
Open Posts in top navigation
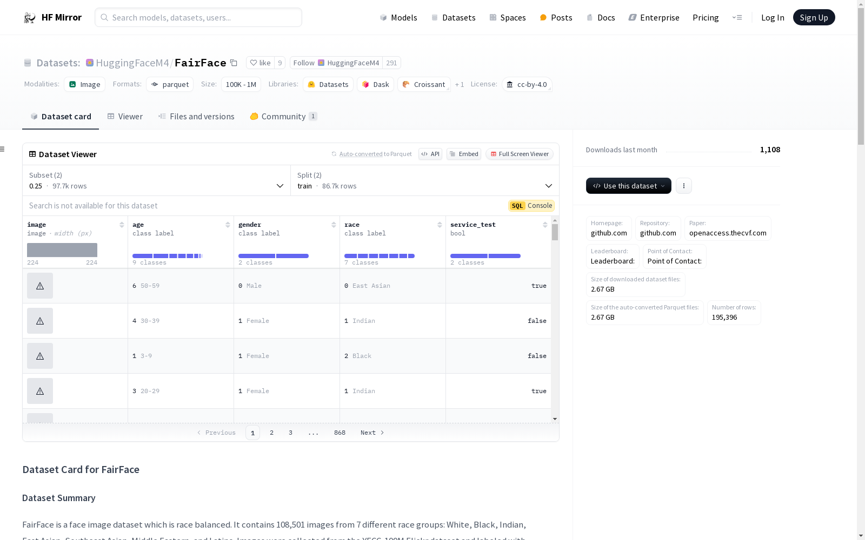(556, 18)
